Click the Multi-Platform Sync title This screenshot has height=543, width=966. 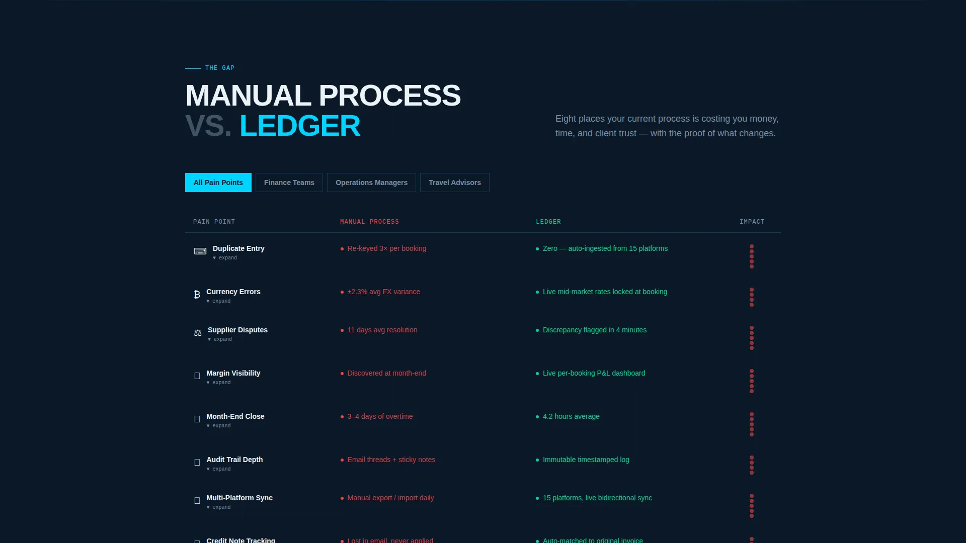(x=239, y=498)
